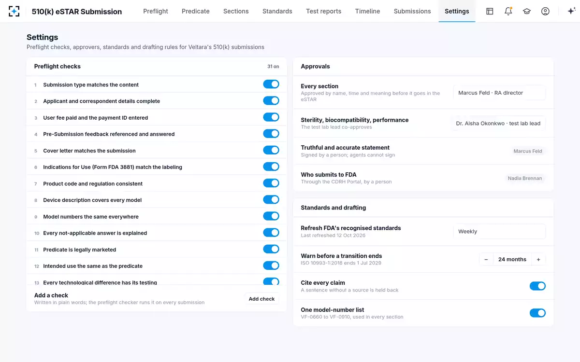Toggle the 'Cite every claim' switch
The width and height of the screenshot is (580, 362).
pos(537,286)
